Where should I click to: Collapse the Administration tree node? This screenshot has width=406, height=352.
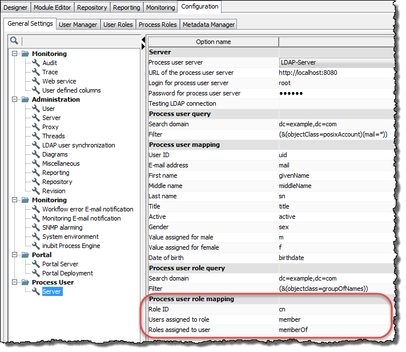(14, 99)
